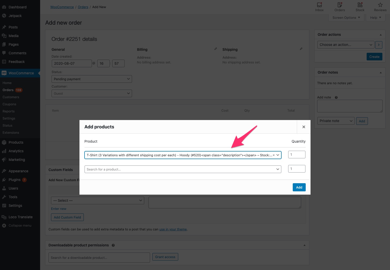Image resolution: width=390 pixels, height=270 pixels.
Task: Open Analytics via its chart icon
Action: click(x=4, y=151)
